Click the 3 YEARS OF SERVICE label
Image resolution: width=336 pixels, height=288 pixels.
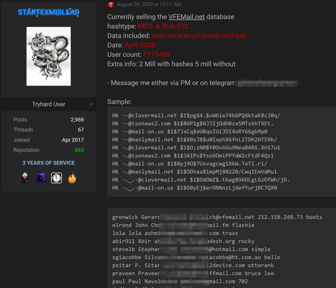tap(49, 163)
